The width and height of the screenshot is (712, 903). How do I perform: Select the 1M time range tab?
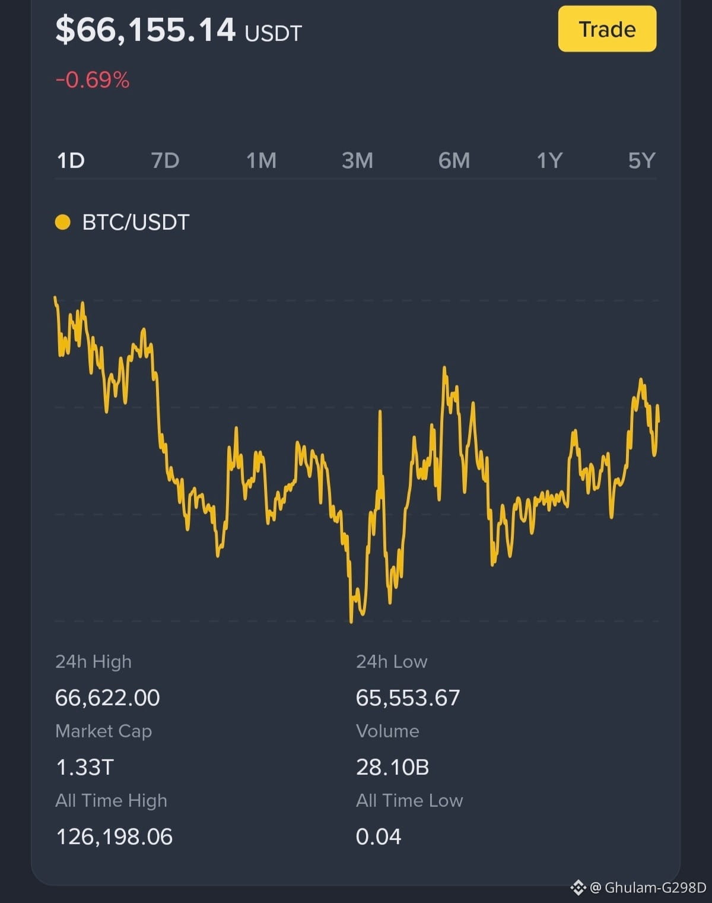[x=261, y=160]
